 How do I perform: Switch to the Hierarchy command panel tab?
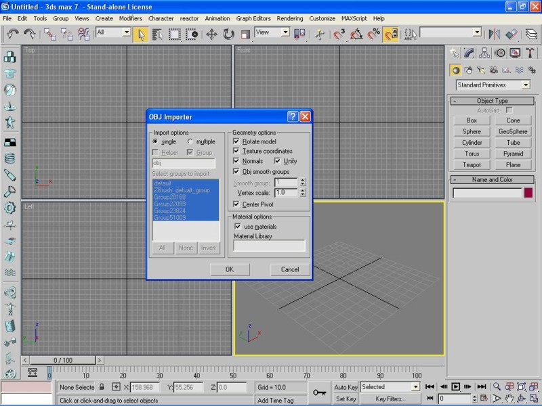484,53
